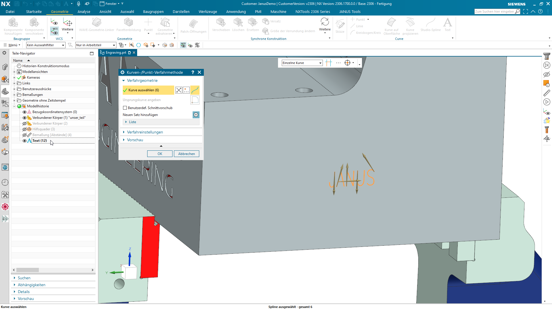Open the Skizze sketch tool
This screenshot has height=310, width=552.
340,24
